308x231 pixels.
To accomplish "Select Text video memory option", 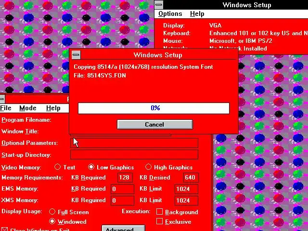I will (x=64, y=167).
